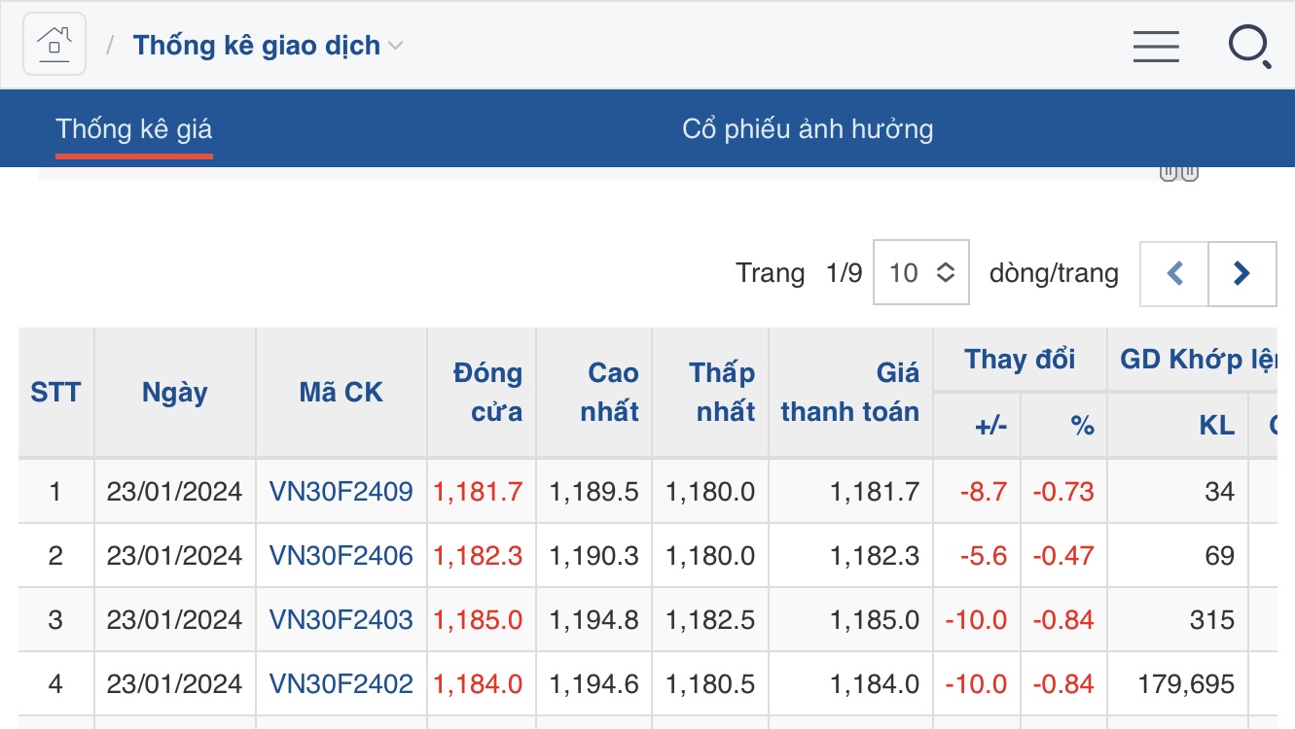Viewport: 1295px width, 729px height.
Task: Click the Đóng cửa column header
Action: click(x=488, y=393)
